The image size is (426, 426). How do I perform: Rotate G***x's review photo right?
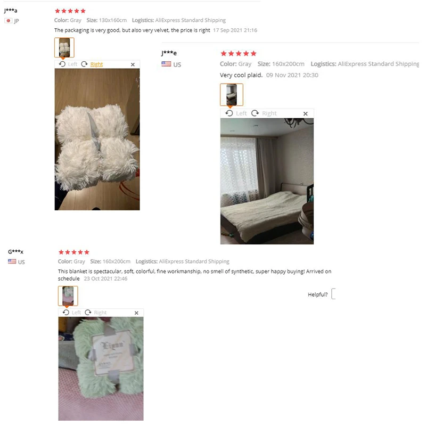pyautogui.click(x=96, y=313)
